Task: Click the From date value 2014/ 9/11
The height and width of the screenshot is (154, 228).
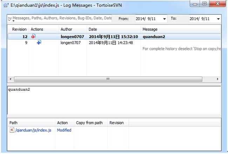Action: pyautogui.click(x=146, y=19)
